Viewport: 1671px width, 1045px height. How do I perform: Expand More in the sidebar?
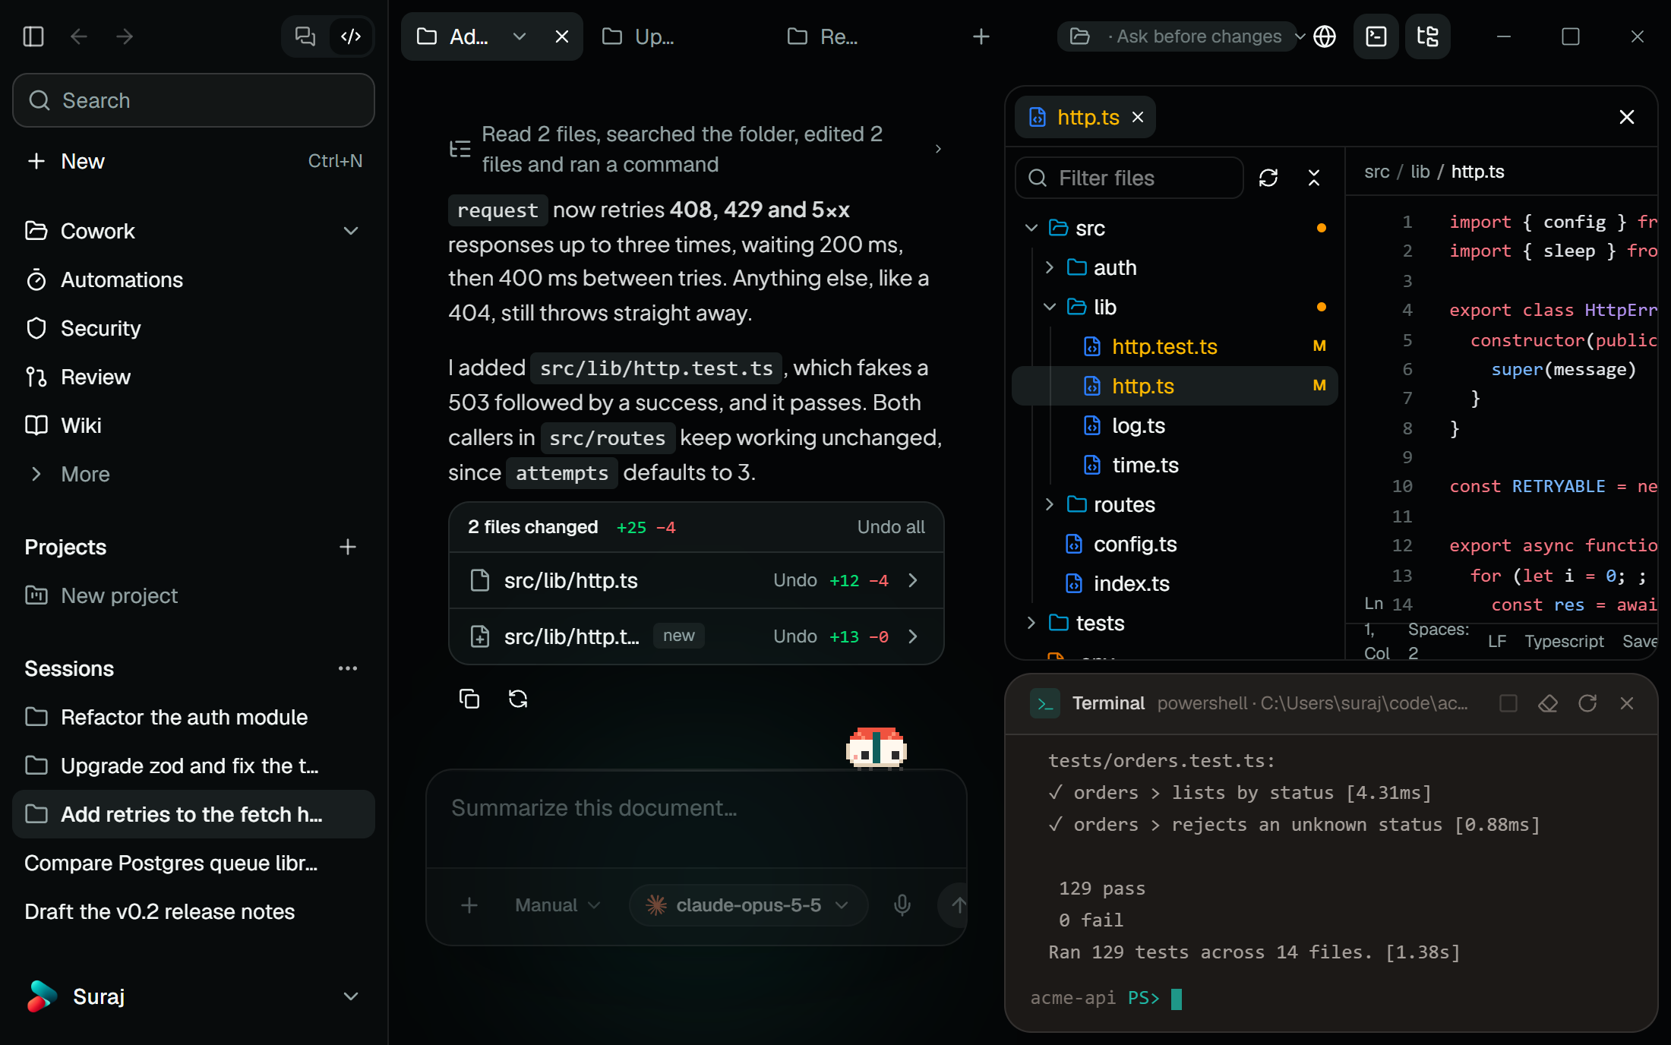coord(194,474)
